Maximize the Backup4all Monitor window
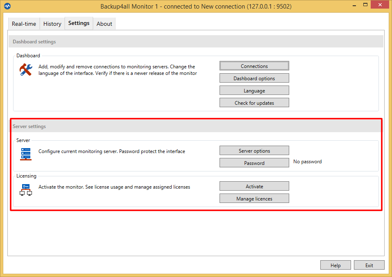The image size is (392, 277). click(x=365, y=5)
